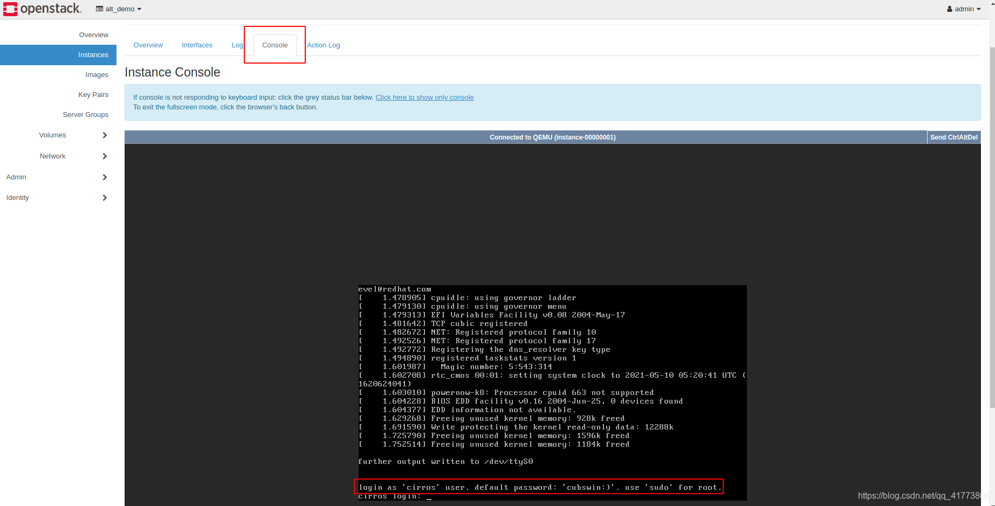This screenshot has height=506, width=995.
Task: Switch to the Log tab
Action: [237, 45]
